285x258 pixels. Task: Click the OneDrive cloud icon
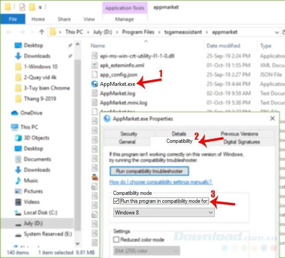click(x=15, y=113)
